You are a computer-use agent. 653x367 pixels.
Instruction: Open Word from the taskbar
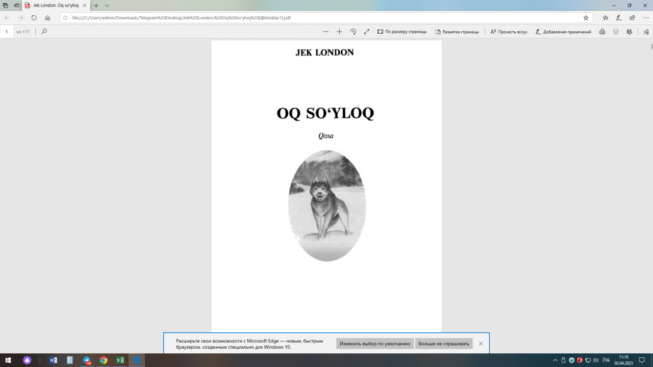54,360
